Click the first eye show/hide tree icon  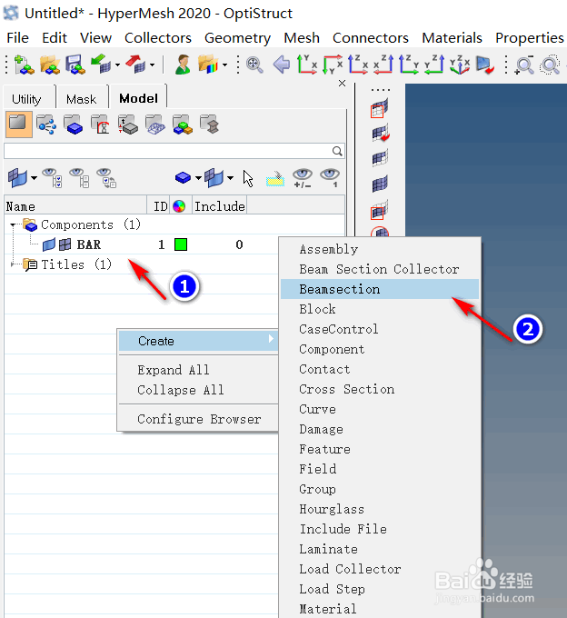click(x=53, y=178)
